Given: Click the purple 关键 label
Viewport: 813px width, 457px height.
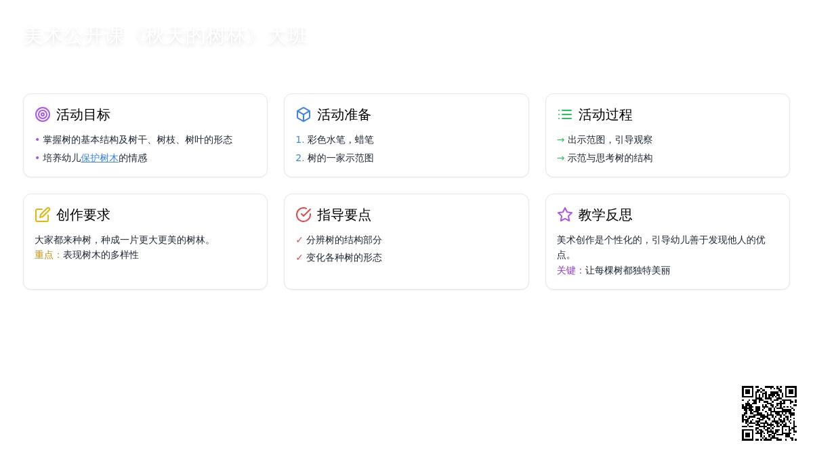Looking at the screenshot, I should [566, 270].
